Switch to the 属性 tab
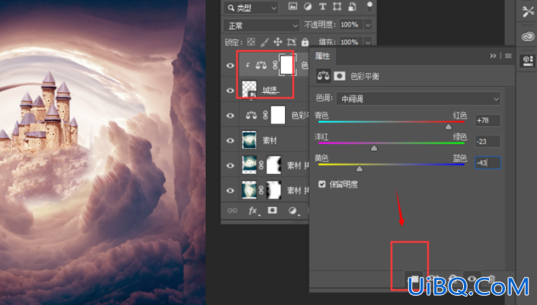This screenshot has width=537, height=305. 322,56
